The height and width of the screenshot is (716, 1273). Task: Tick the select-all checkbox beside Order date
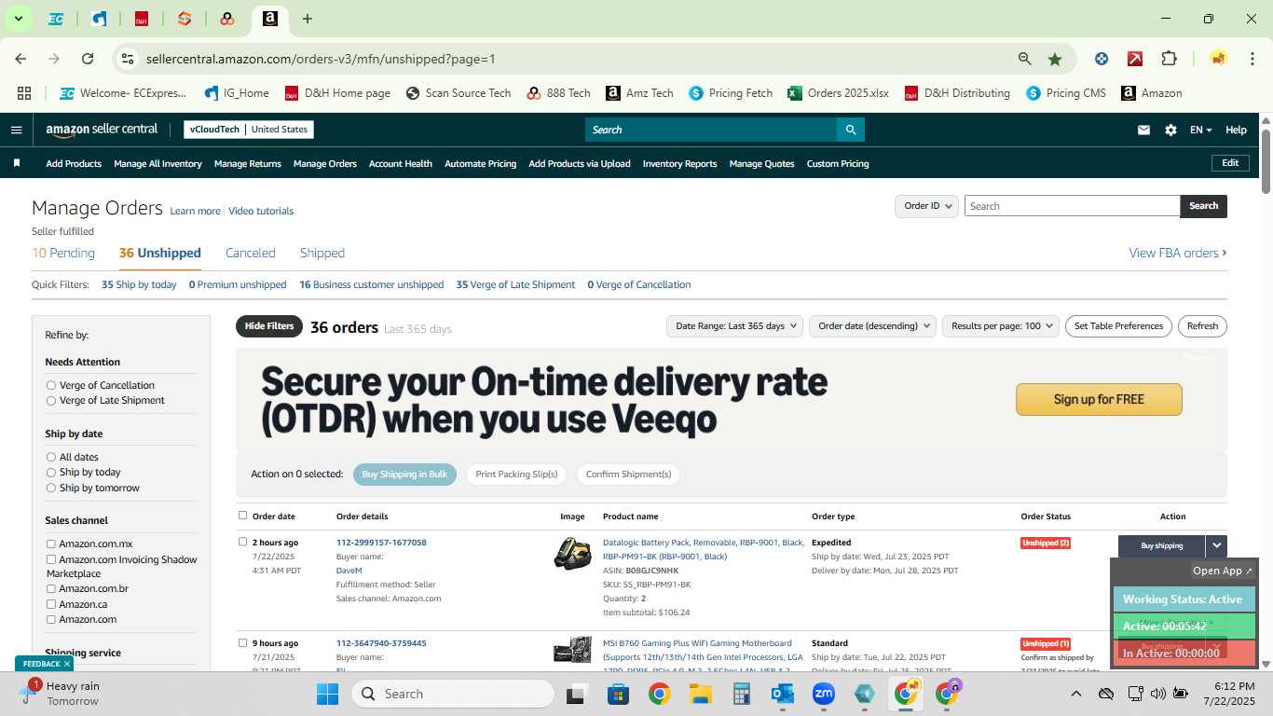click(243, 515)
